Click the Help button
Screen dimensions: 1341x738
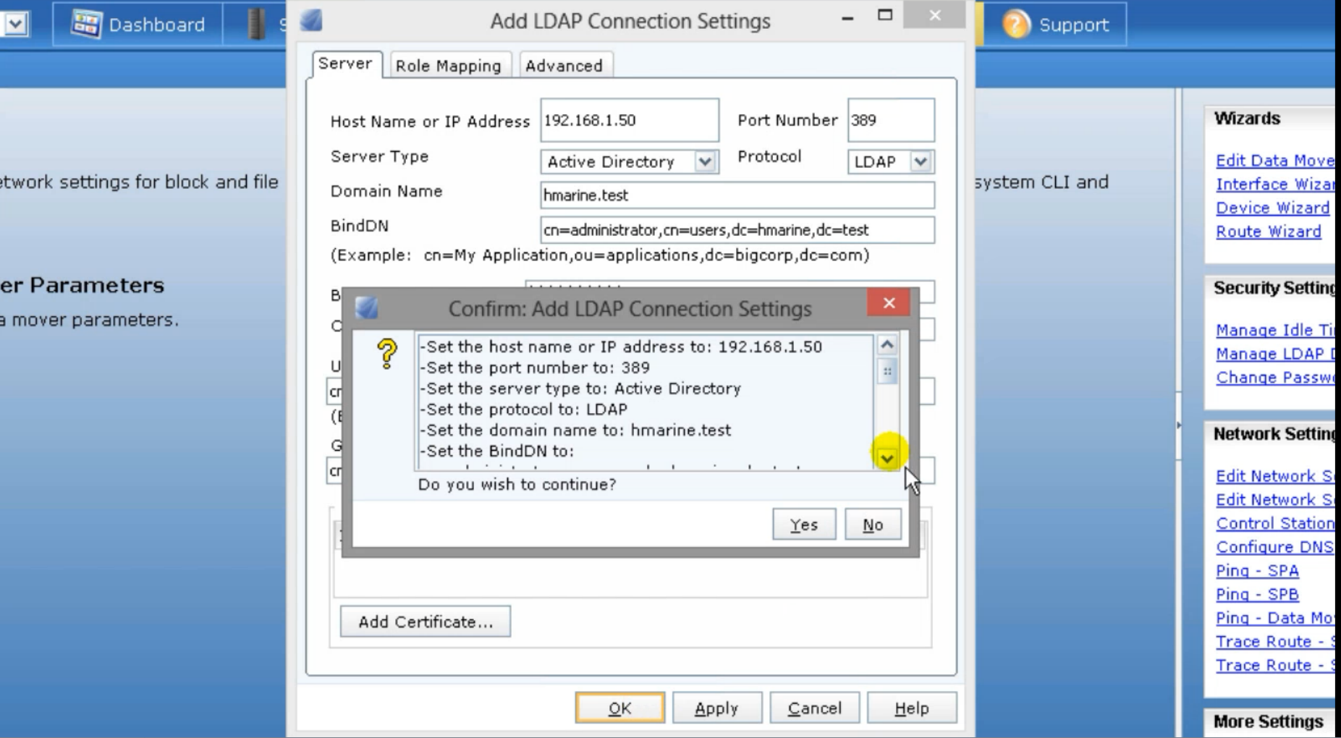912,708
